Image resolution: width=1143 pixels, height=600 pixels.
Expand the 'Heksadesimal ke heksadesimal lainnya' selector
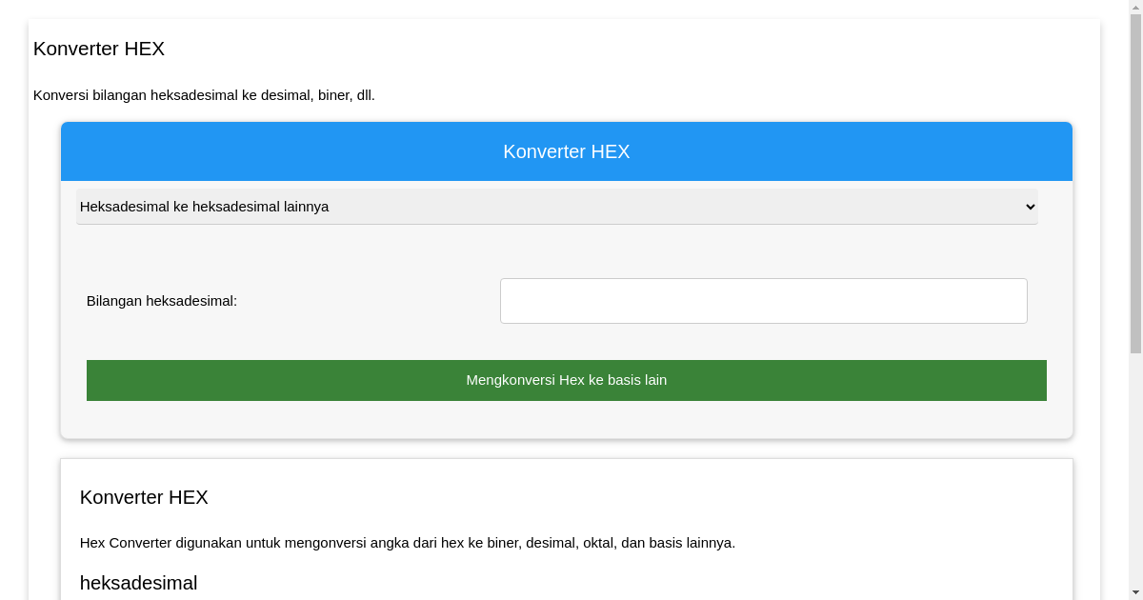[556, 207]
